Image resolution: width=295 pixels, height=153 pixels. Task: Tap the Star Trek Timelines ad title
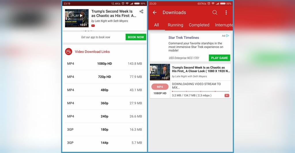tap(184, 38)
